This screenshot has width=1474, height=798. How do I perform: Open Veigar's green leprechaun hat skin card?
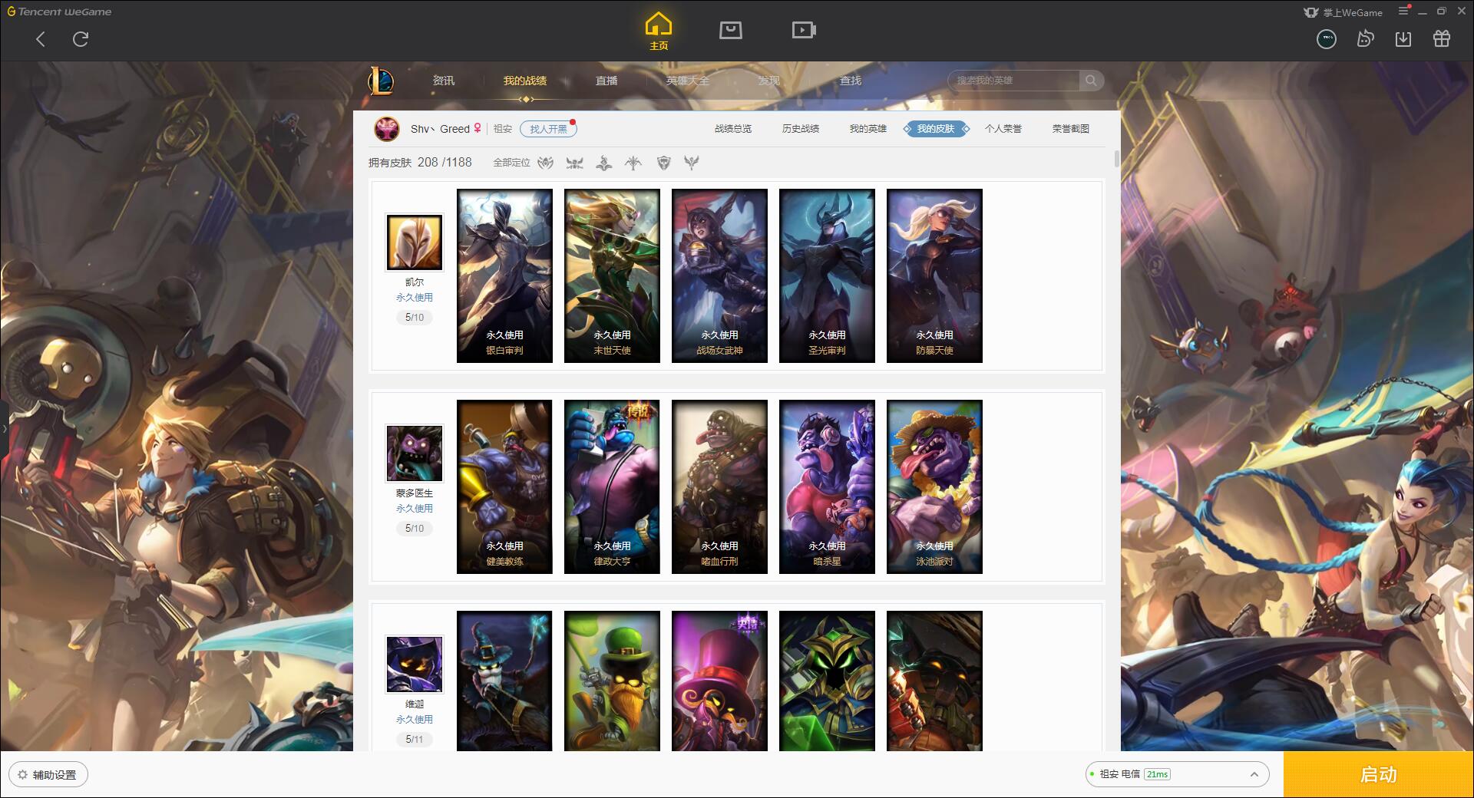click(612, 681)
